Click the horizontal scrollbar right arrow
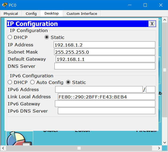The width and height of the screenshot is (168, 152). pos(159,148)
